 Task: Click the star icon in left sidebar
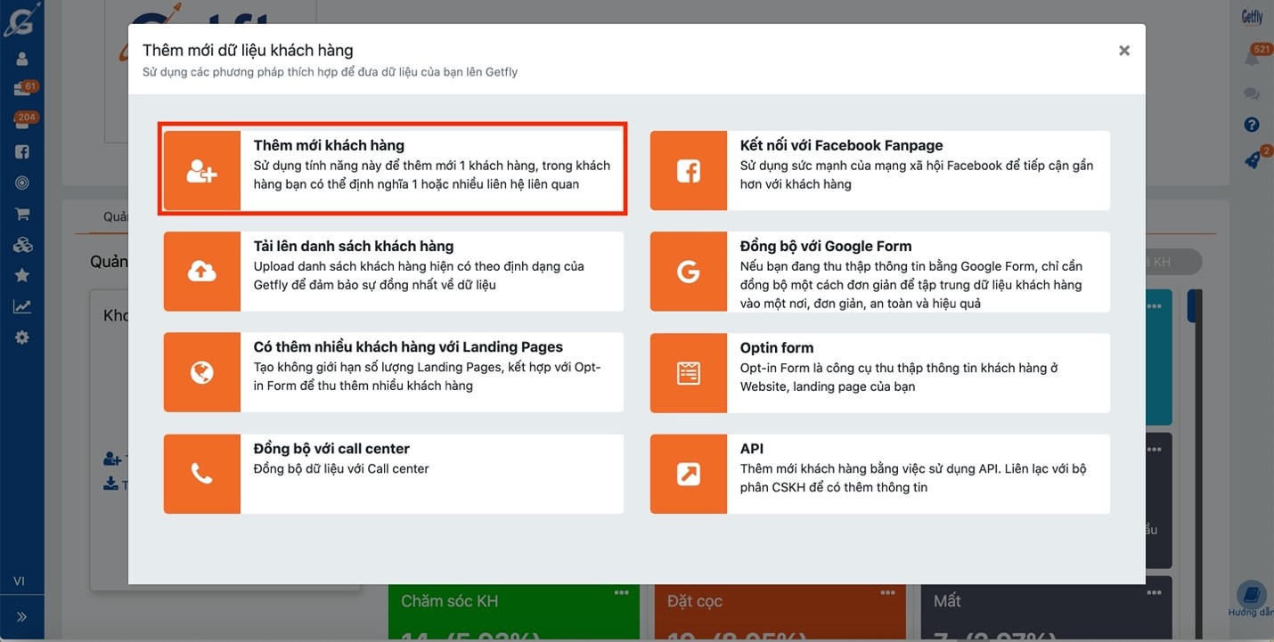coord(22,275)
